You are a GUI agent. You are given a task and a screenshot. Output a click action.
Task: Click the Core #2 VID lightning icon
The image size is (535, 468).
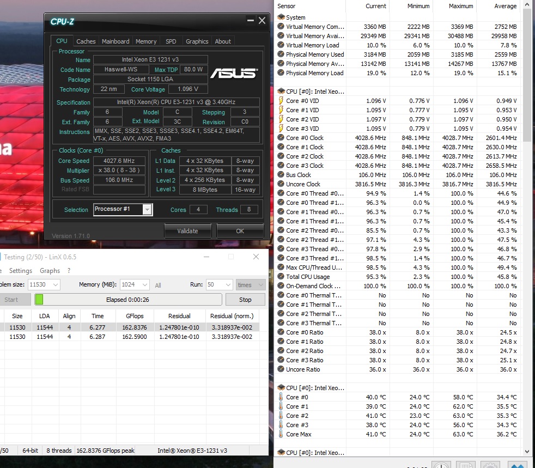click(281, 119)
